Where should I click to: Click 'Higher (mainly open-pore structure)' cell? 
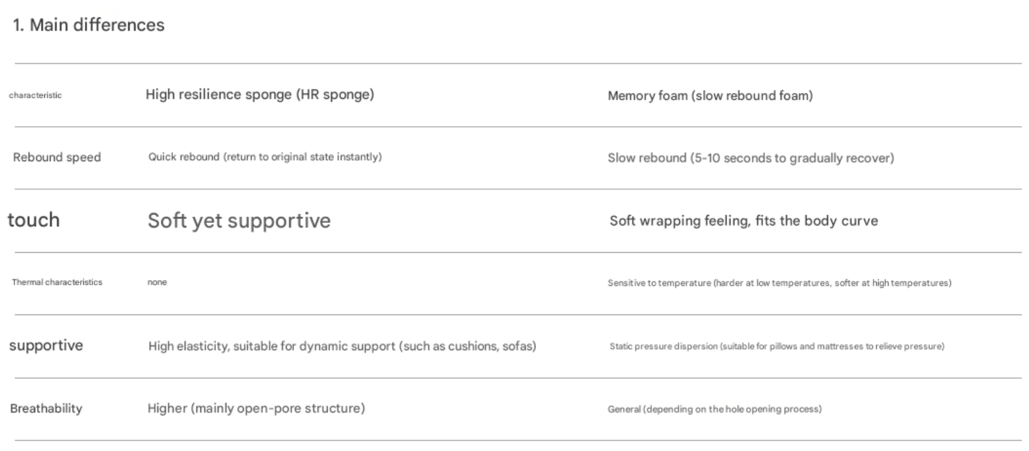(x=256, y=409)
